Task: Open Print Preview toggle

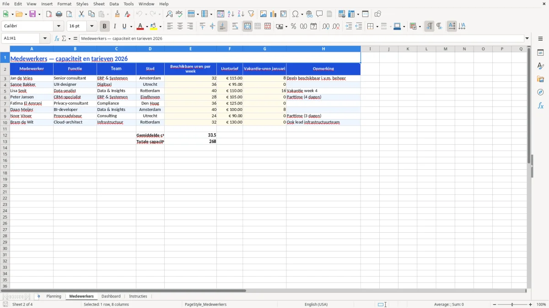Action: [x=69, y=14]
